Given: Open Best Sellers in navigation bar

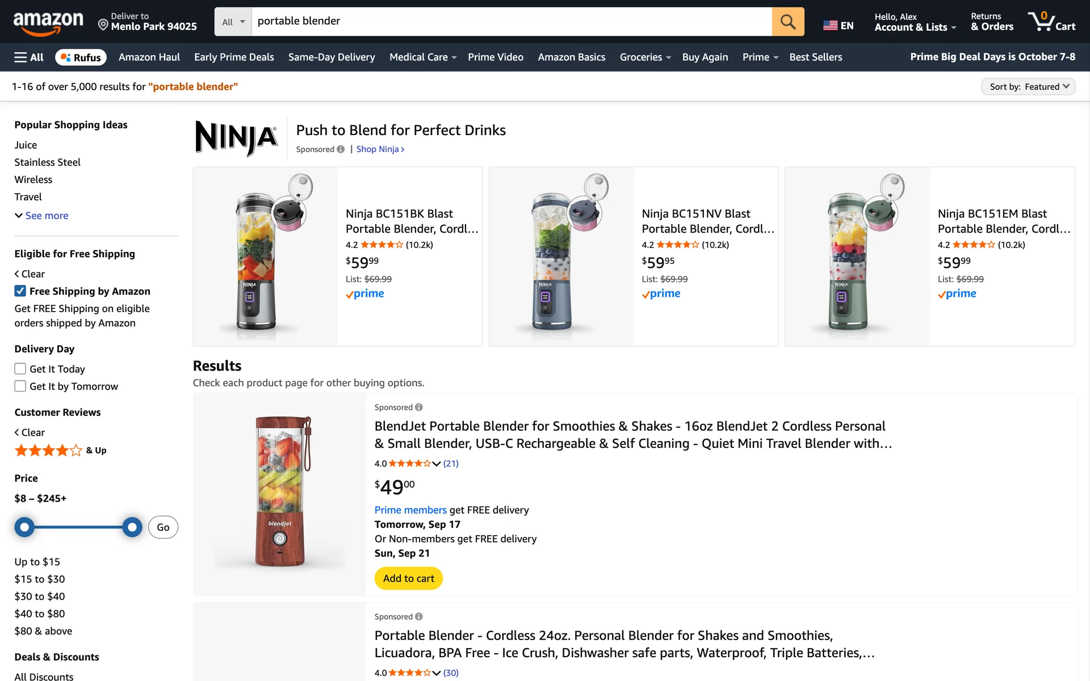Looking at the screenshot, I should pos(815,57).
